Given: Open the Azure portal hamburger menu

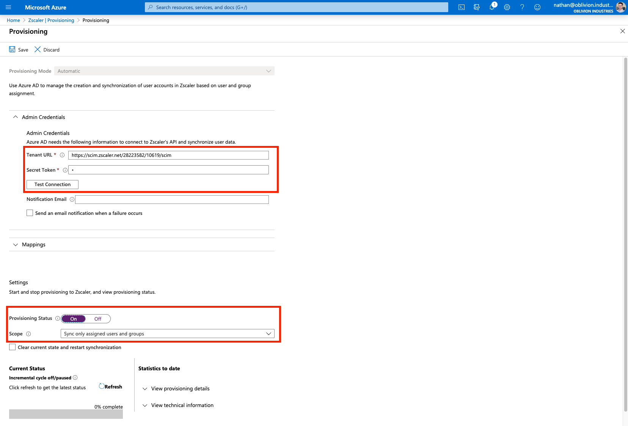Looking at the screenshot, I should point(8,7).
